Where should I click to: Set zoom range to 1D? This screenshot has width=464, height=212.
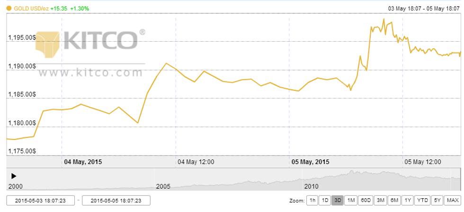click(324, 201)
